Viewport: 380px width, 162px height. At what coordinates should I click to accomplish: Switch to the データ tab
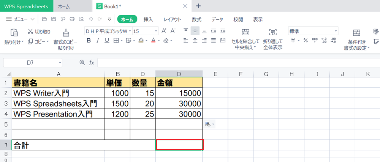[217, 20]
